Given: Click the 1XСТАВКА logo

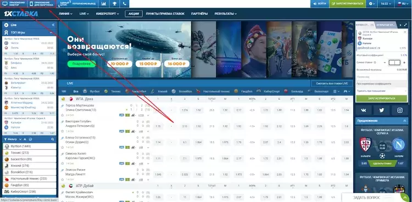Looking at the screenshot, I should pyautogui.click(x=21, y=14).
